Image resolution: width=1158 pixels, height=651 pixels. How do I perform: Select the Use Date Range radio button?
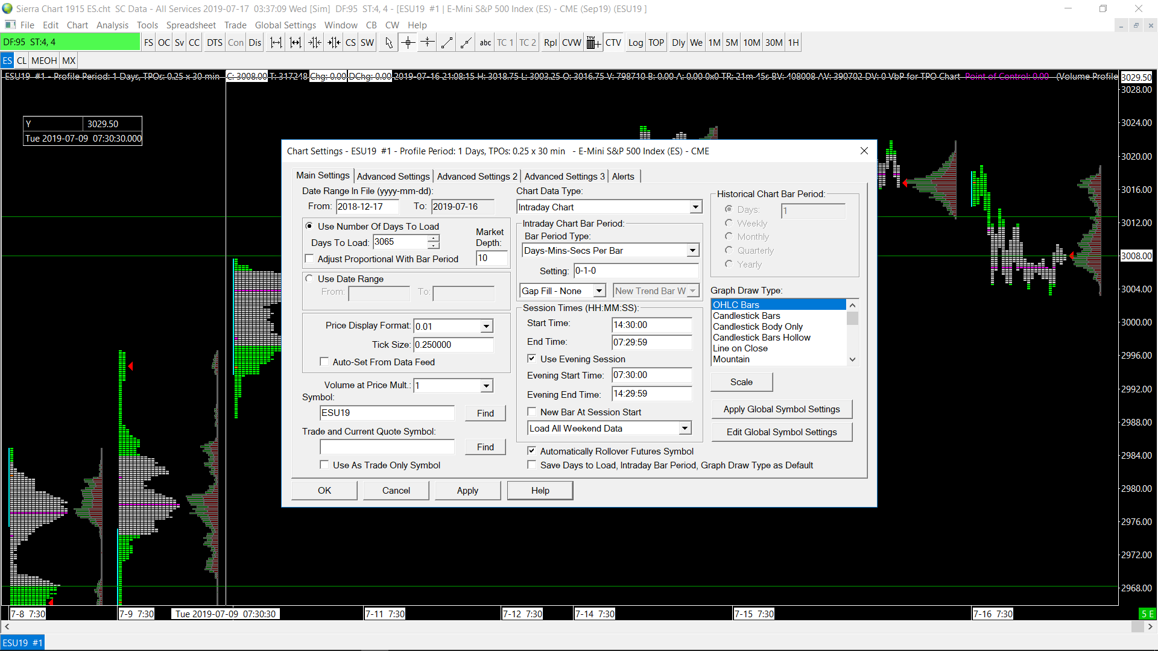coord(309,278)
